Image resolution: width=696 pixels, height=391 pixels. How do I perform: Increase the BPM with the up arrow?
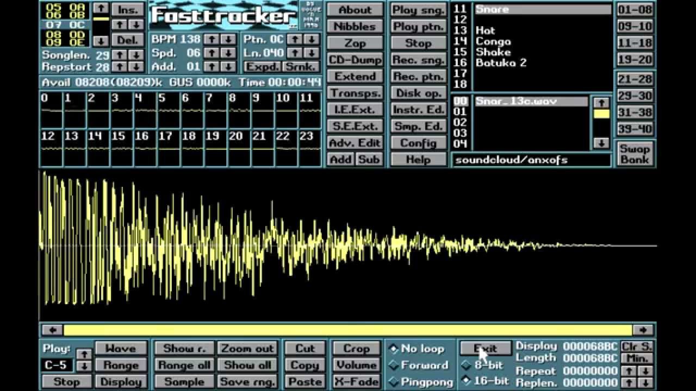point(211,39)
